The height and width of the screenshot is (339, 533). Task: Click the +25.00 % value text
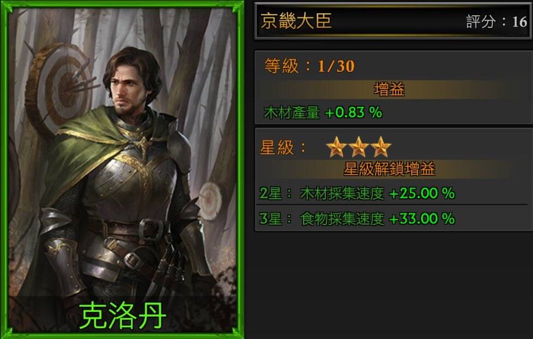point(422,193)
